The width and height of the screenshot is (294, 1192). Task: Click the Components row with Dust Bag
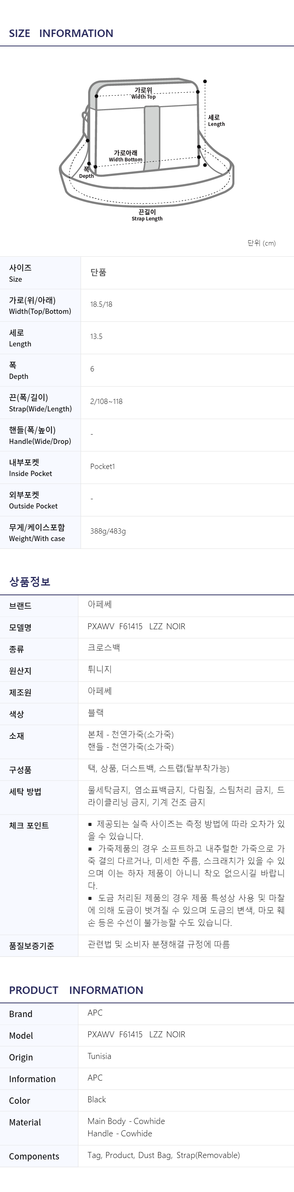(x=147, y=1156)
